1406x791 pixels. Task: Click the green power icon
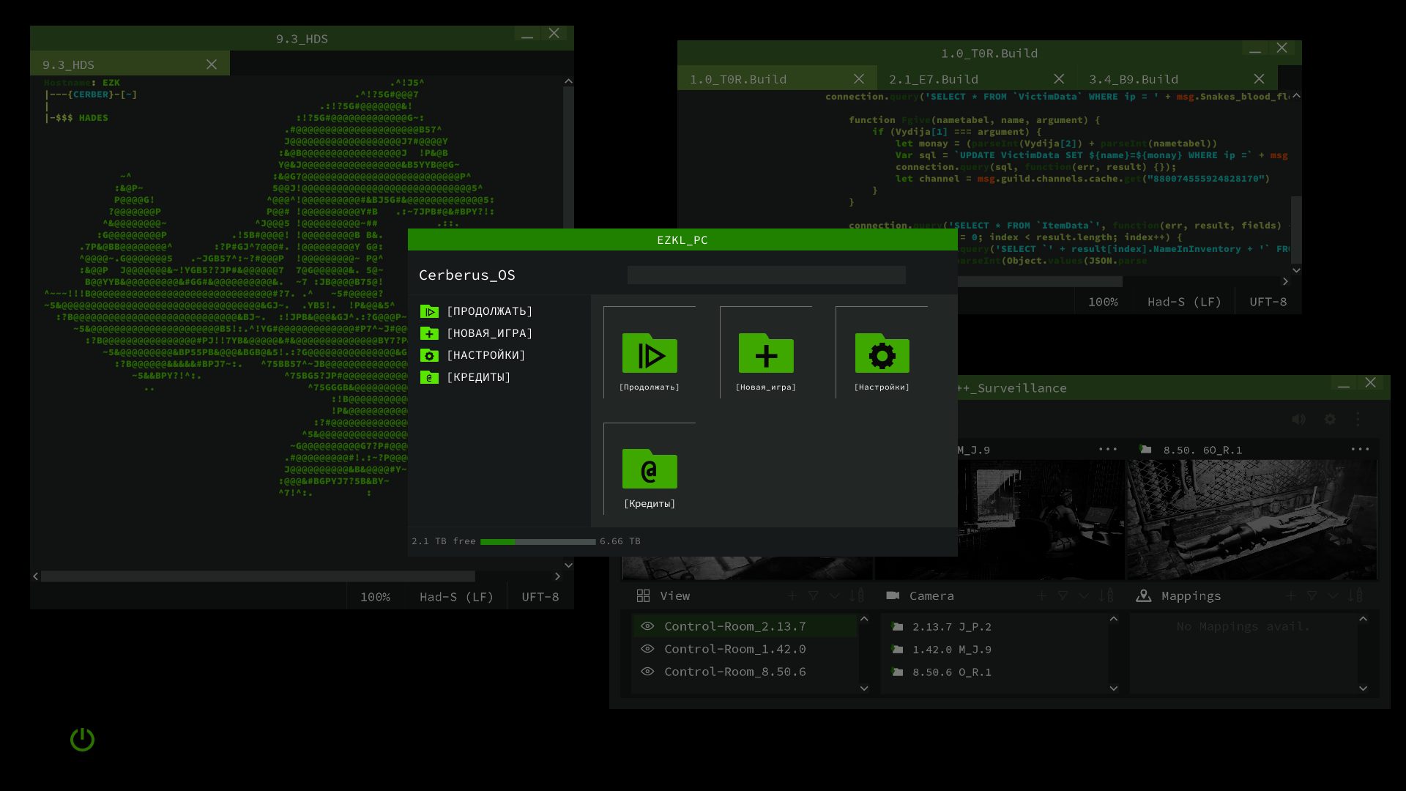(x=82, y=739)
